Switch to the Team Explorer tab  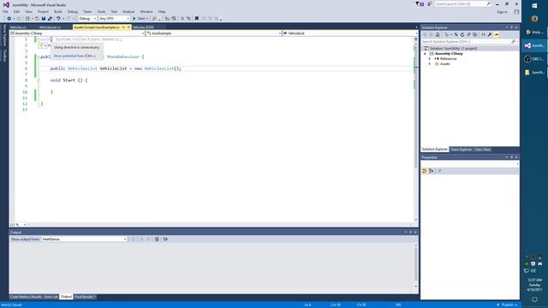coord(461,150)
